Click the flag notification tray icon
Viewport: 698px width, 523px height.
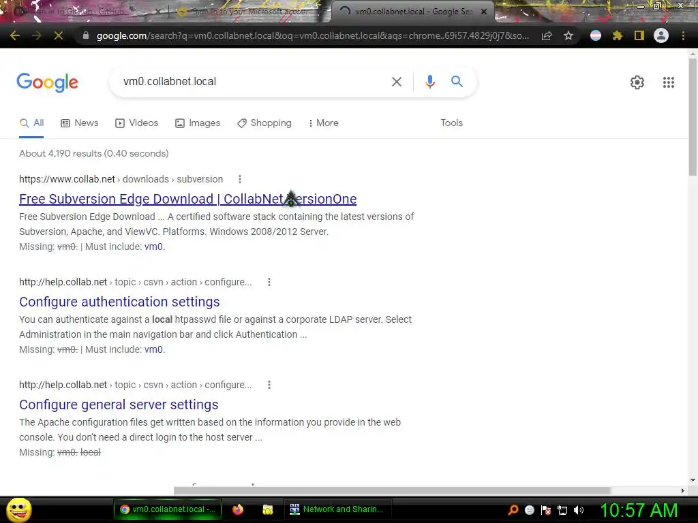546,510
